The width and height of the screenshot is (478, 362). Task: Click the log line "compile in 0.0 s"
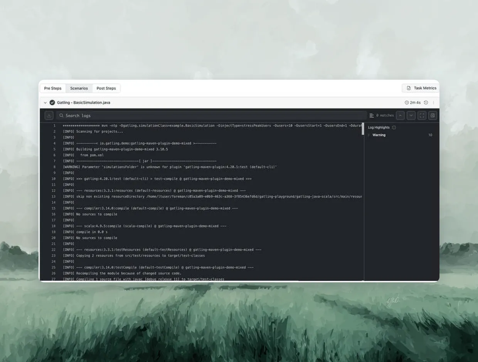tap(85, 232)
